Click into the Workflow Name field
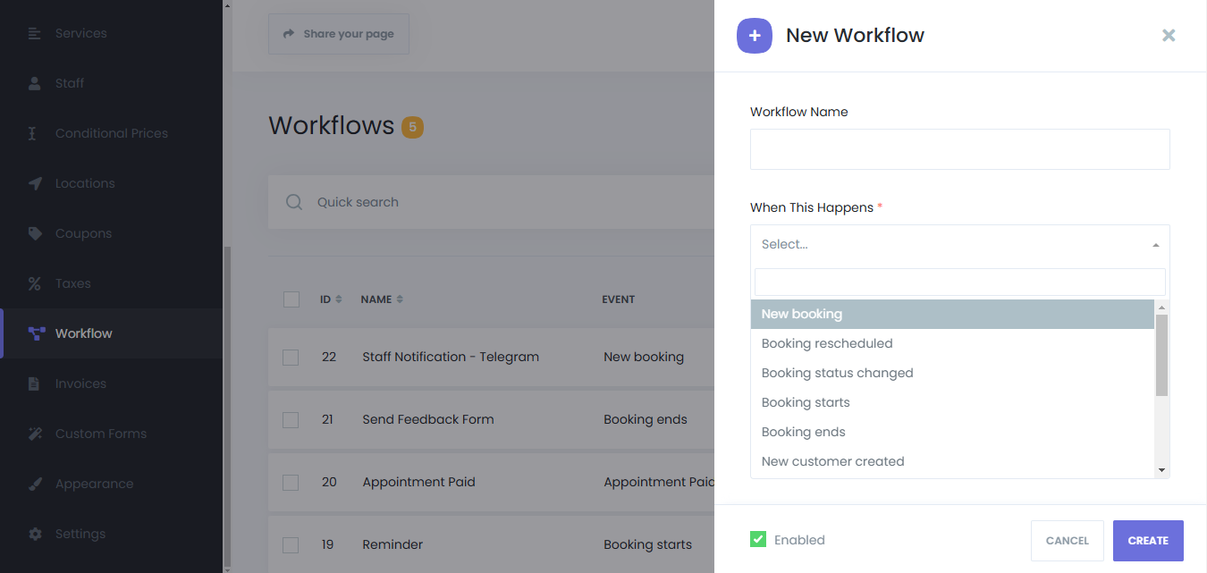This screenshot has width=1207, height=573. point(959,149)
